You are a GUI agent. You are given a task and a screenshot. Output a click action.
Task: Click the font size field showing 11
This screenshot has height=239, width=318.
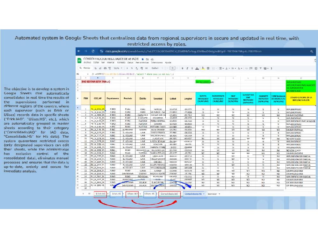click(172, 68)
